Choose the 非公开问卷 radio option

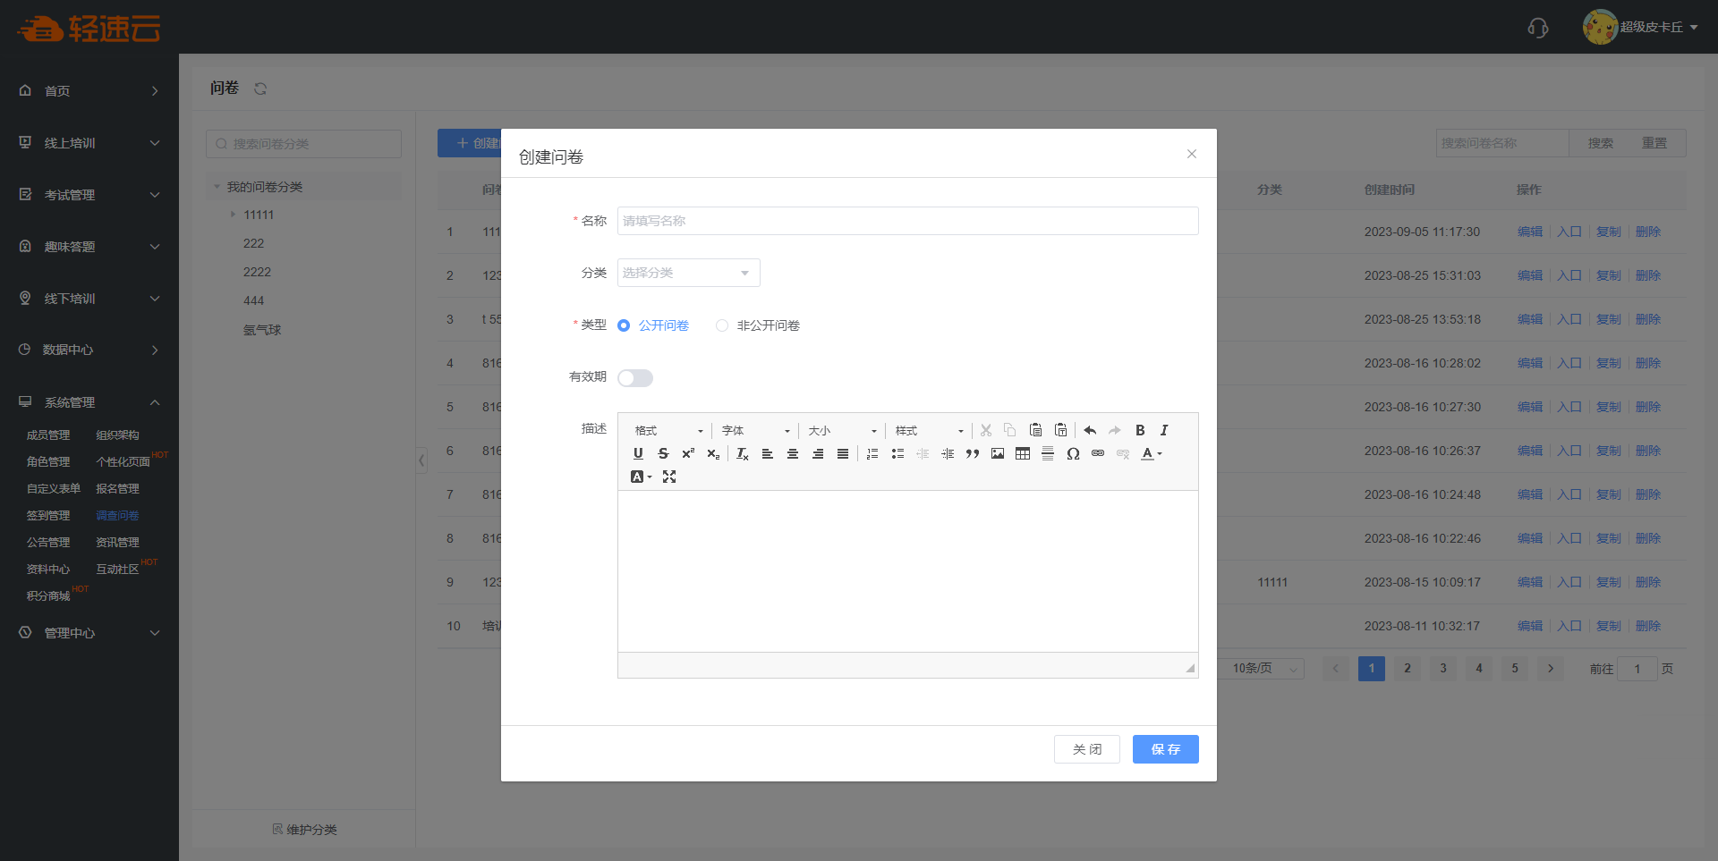(x=722, y=325)
